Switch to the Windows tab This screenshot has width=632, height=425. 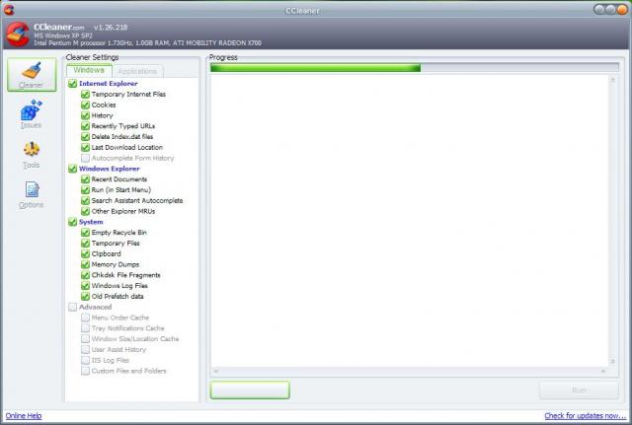(89, 70)
